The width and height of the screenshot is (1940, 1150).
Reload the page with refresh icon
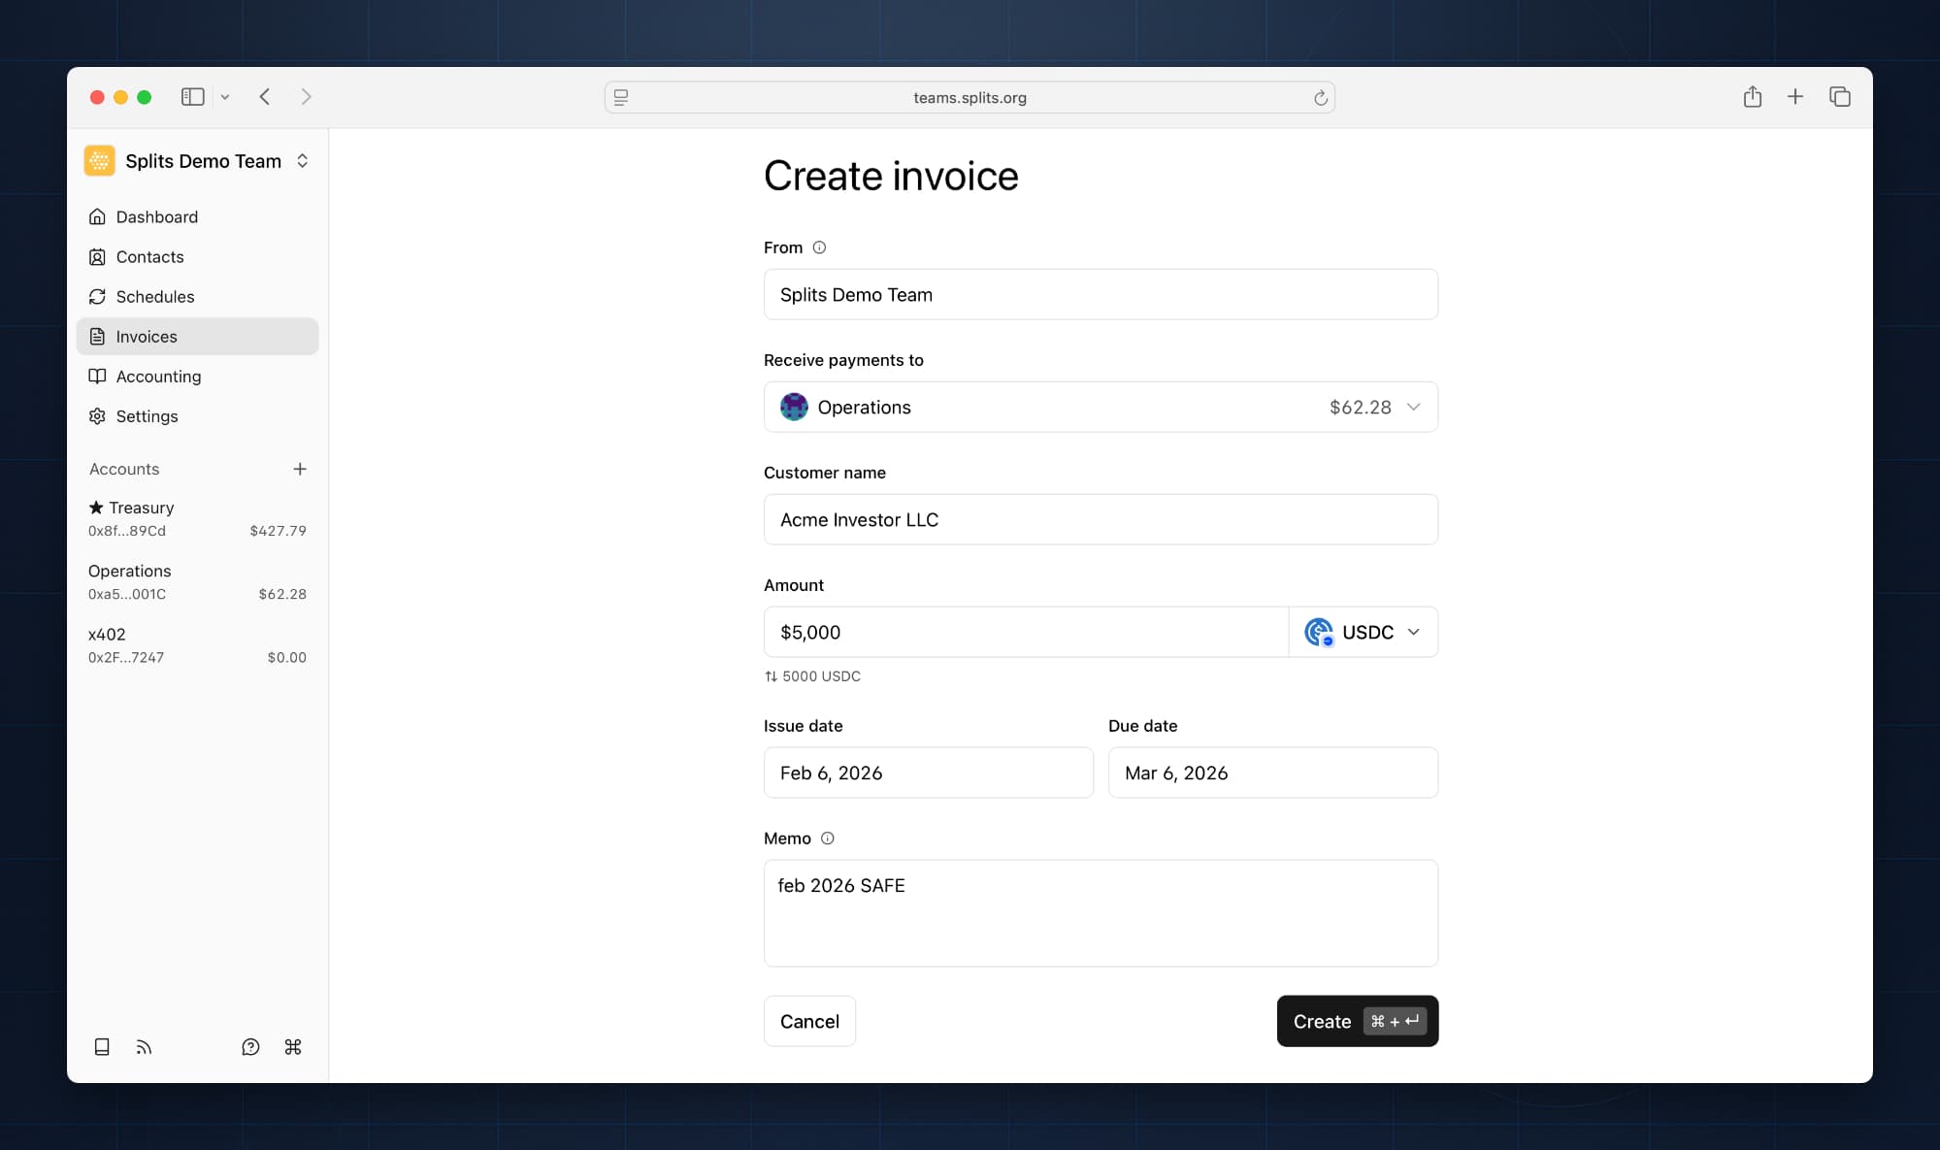pyautogui.click(x=1320, y=98)
